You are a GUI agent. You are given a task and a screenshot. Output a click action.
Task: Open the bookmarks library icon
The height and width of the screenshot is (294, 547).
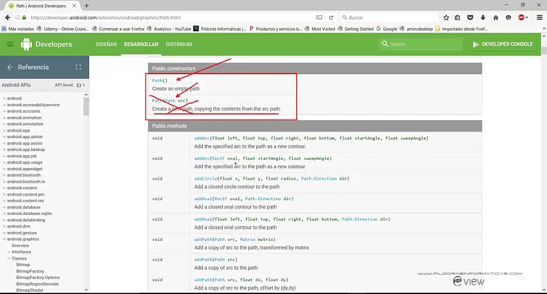[457, 17]
